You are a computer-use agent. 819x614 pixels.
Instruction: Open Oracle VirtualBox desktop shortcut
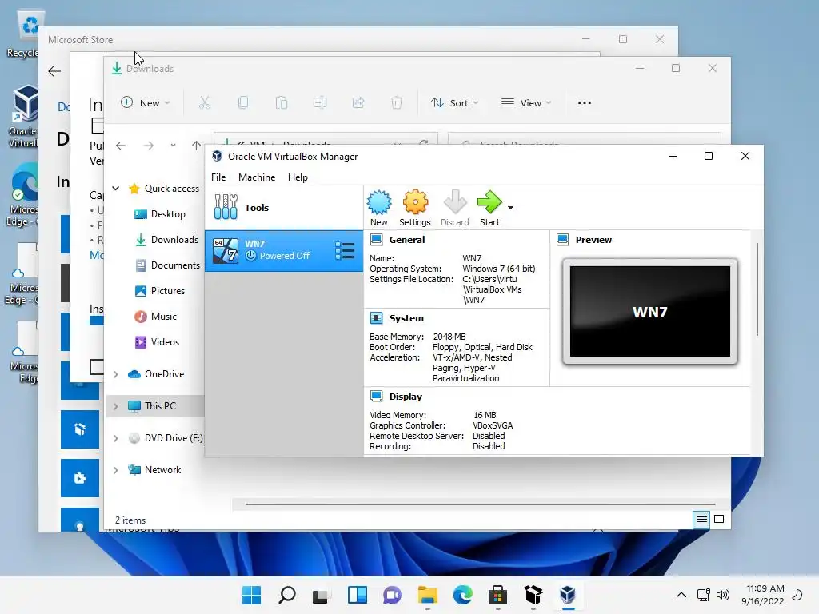23,116
